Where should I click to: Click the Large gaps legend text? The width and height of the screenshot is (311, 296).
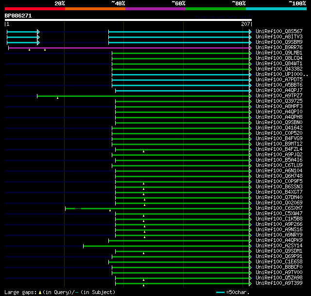tap(60, 292)
